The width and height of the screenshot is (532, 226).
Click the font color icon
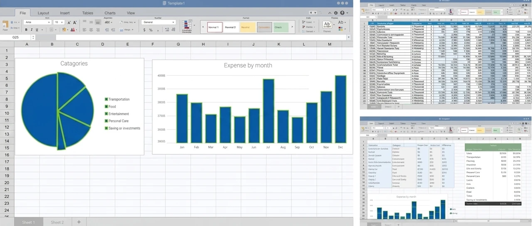pyautogui.click(x=73, y=30)
